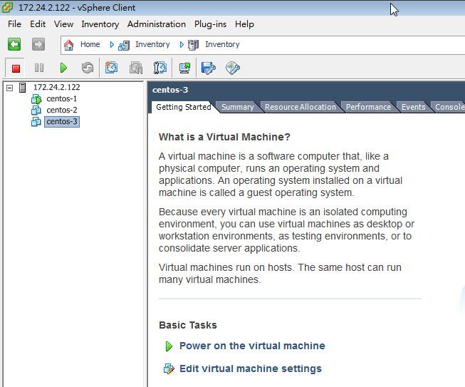
Task: Click the centos-1 powered-on VM icon
Action: [36, 99]
